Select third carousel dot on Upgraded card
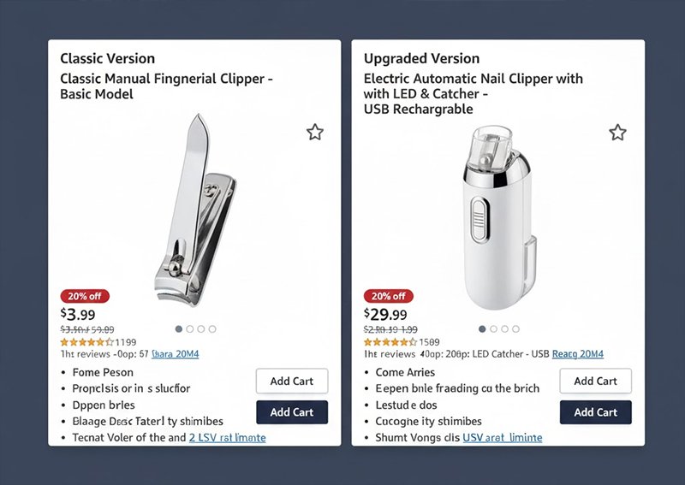The width and height of the screenshot is (685, 485). [504, 328]
